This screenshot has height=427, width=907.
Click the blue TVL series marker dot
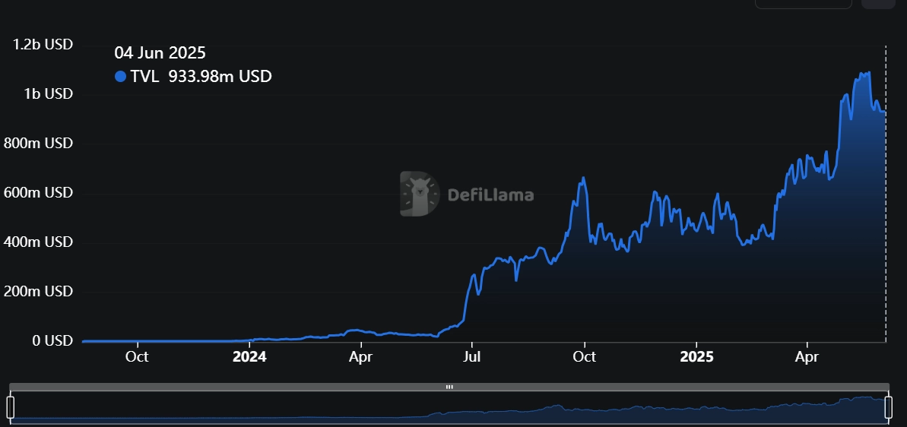click(x=120, y=76)
